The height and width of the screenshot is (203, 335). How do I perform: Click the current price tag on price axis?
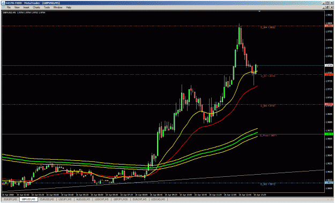coord(329,65)
